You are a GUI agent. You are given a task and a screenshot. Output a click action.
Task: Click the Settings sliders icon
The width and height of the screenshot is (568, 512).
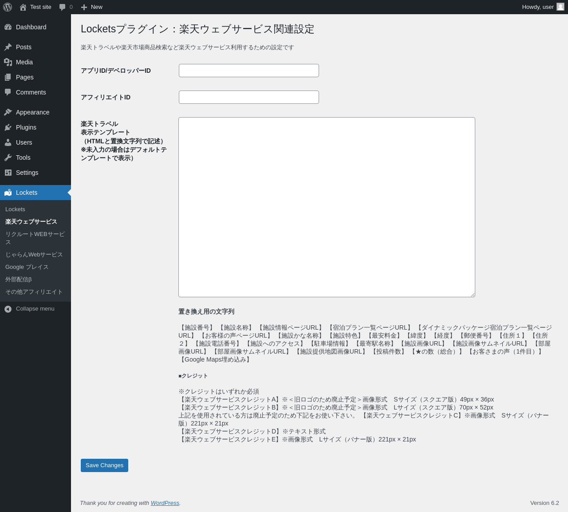click(8, 173)
